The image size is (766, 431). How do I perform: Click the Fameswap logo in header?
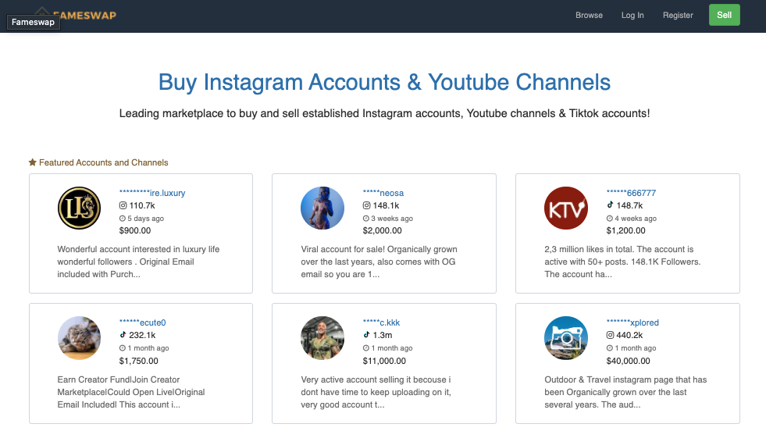pos(78,15)
